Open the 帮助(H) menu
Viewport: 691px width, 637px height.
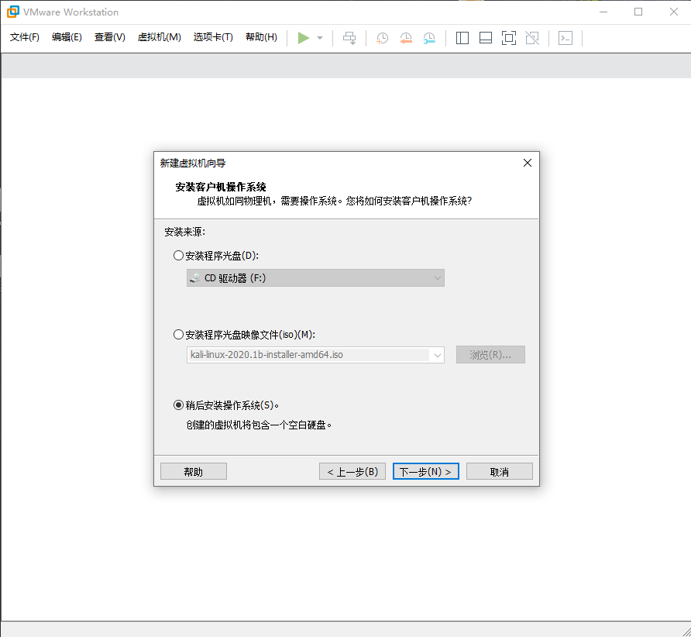(x=261, y=37)
